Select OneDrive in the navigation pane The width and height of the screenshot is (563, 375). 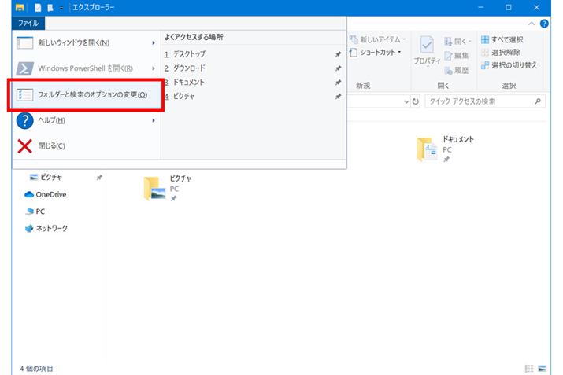click(x=45, y=194)
